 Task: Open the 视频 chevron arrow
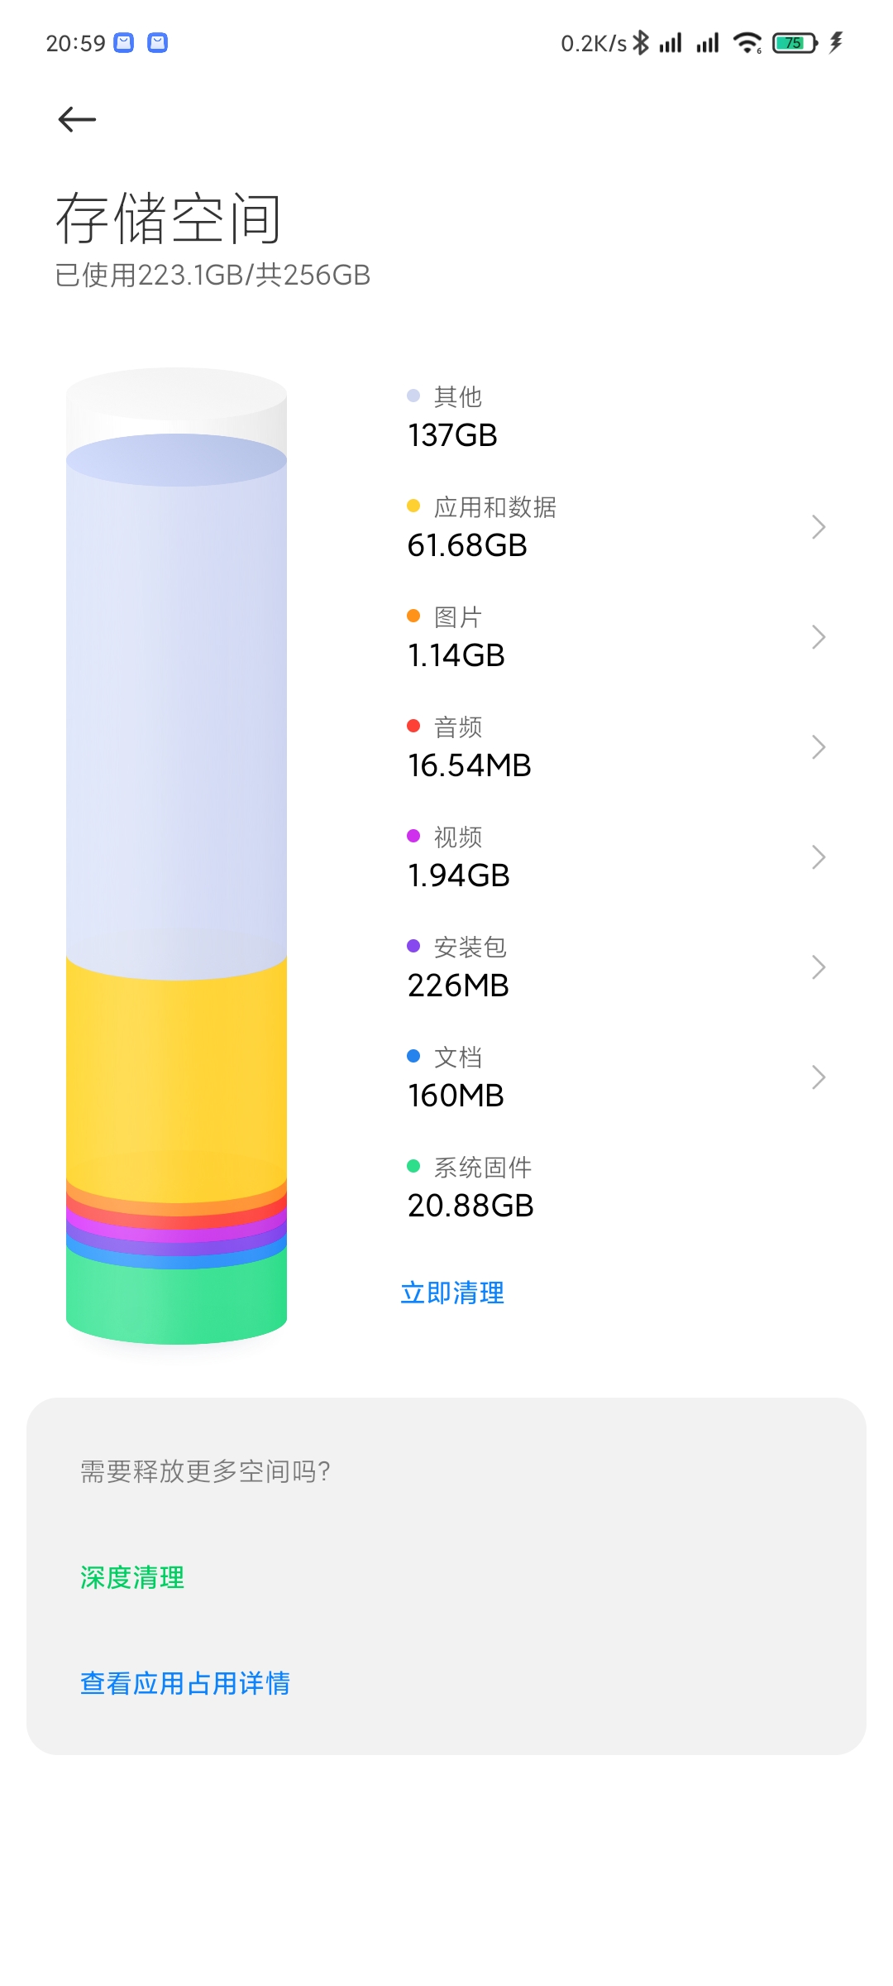819,857
